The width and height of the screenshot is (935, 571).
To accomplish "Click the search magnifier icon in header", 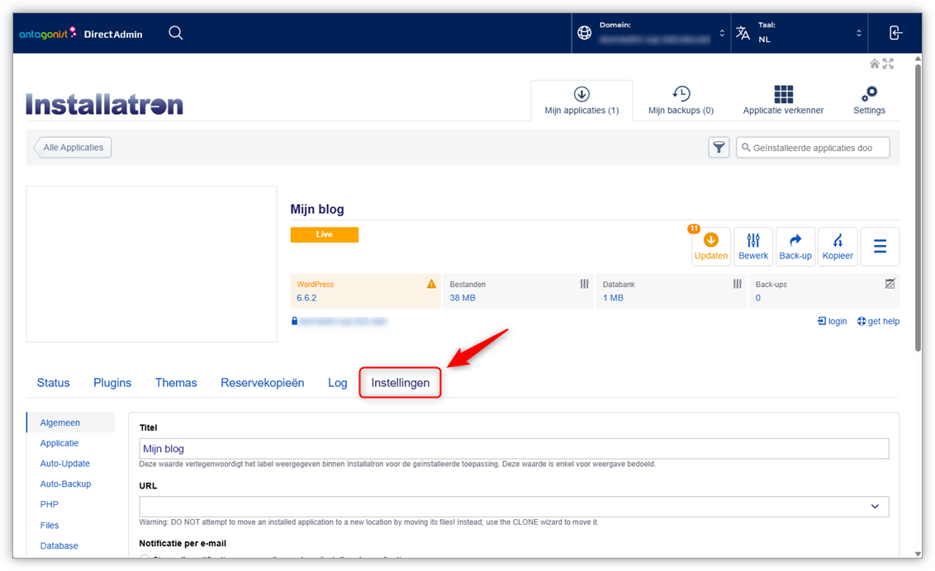I will [176, 33].
